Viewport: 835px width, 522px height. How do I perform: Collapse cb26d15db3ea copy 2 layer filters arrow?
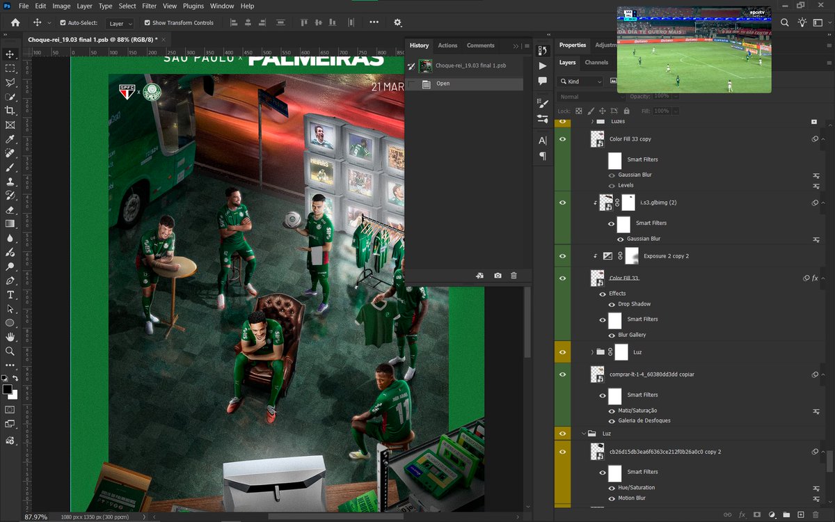tap(822, 452)
